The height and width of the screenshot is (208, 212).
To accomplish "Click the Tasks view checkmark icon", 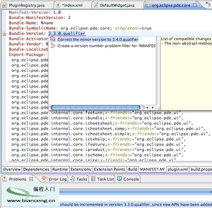I will (73, 179).
